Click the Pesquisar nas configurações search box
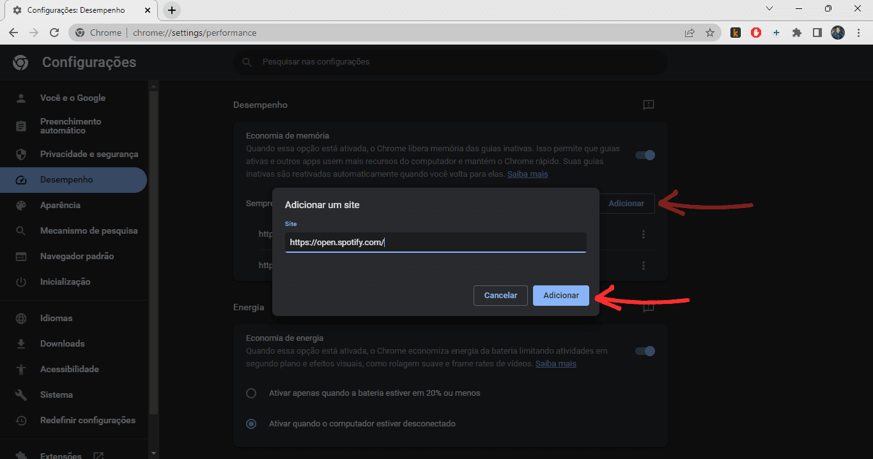This screenshot has width=873, height=459. [450, 62]
